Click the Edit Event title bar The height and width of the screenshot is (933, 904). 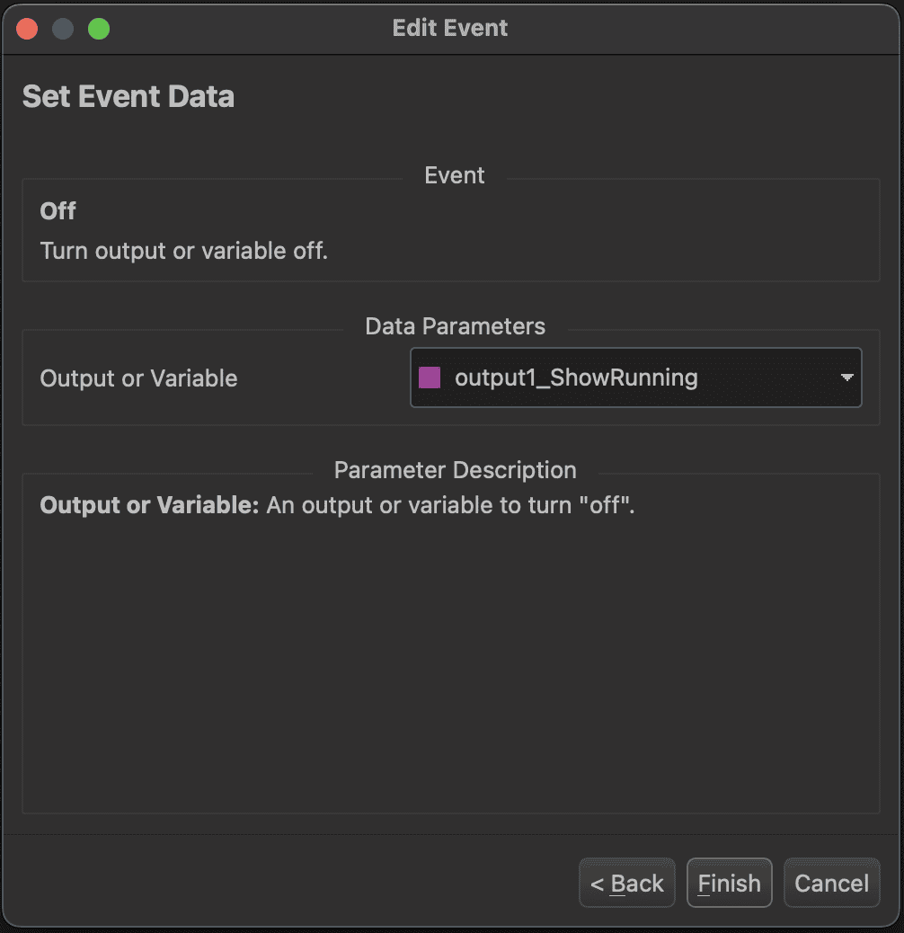[450, 28]
